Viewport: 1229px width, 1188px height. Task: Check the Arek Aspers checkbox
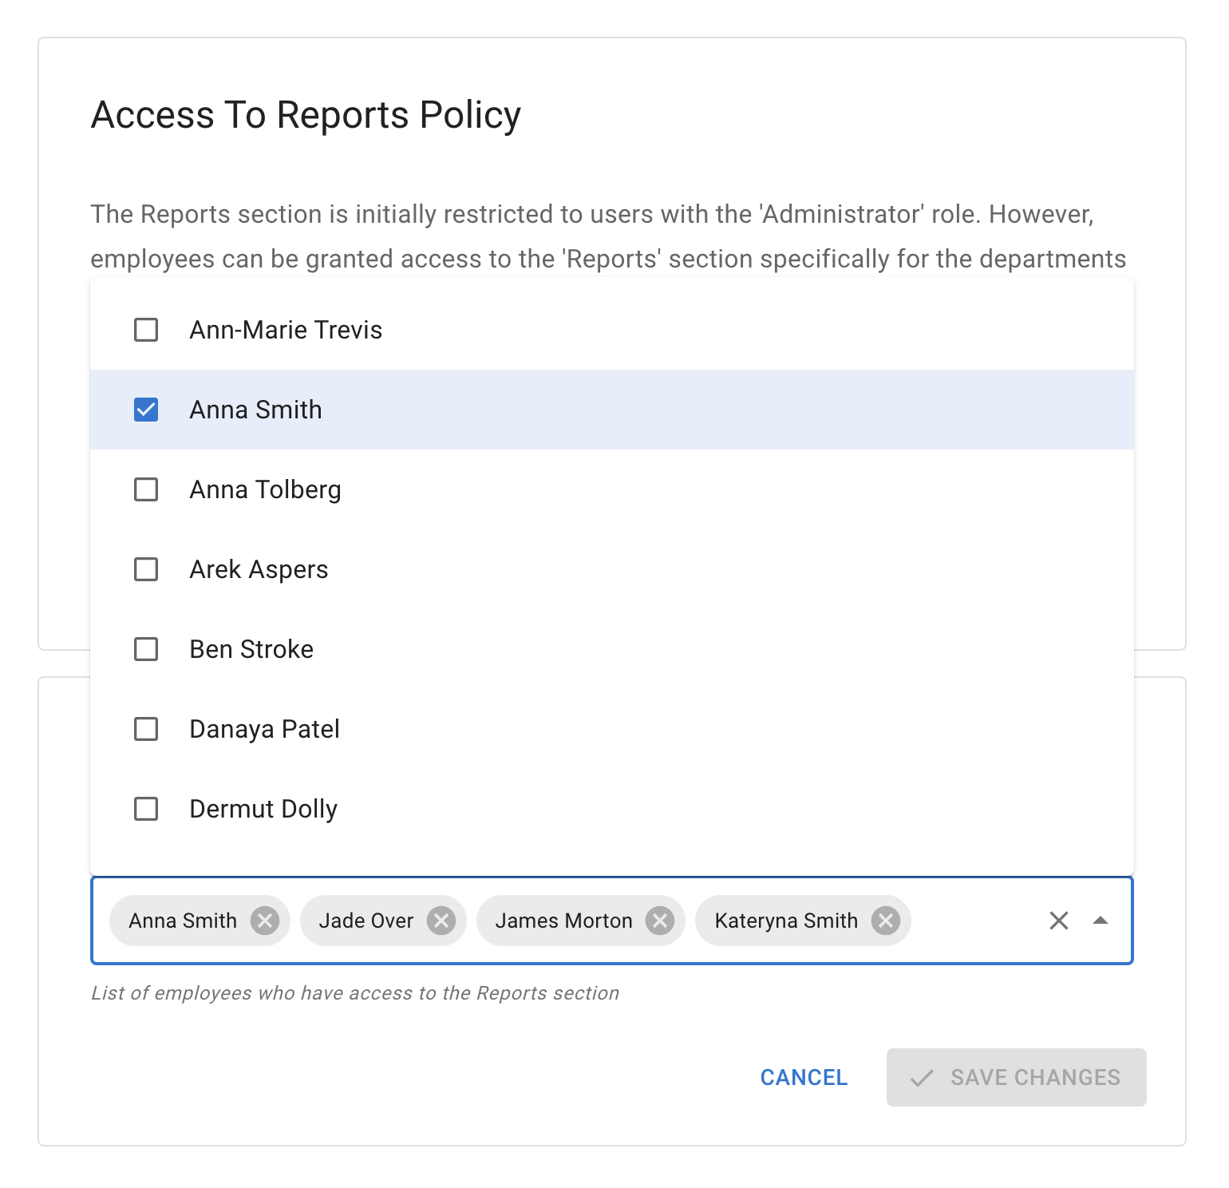145,569
